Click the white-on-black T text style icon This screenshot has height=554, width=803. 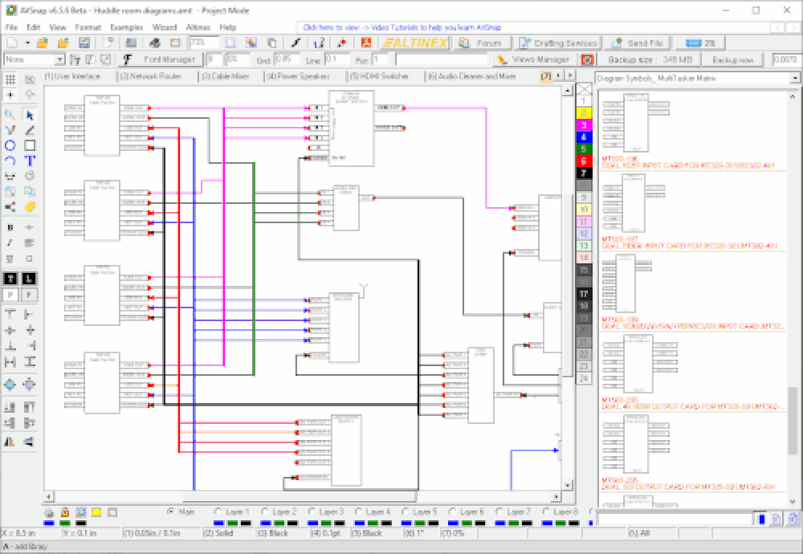tap(10, 279)
